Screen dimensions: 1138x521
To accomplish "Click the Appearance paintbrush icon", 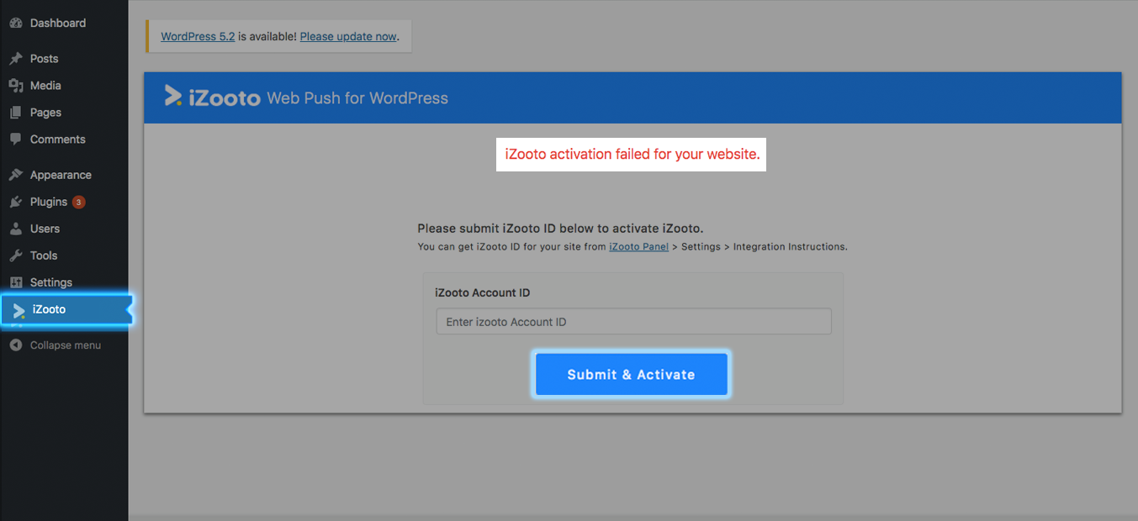I will click(15, 175).
